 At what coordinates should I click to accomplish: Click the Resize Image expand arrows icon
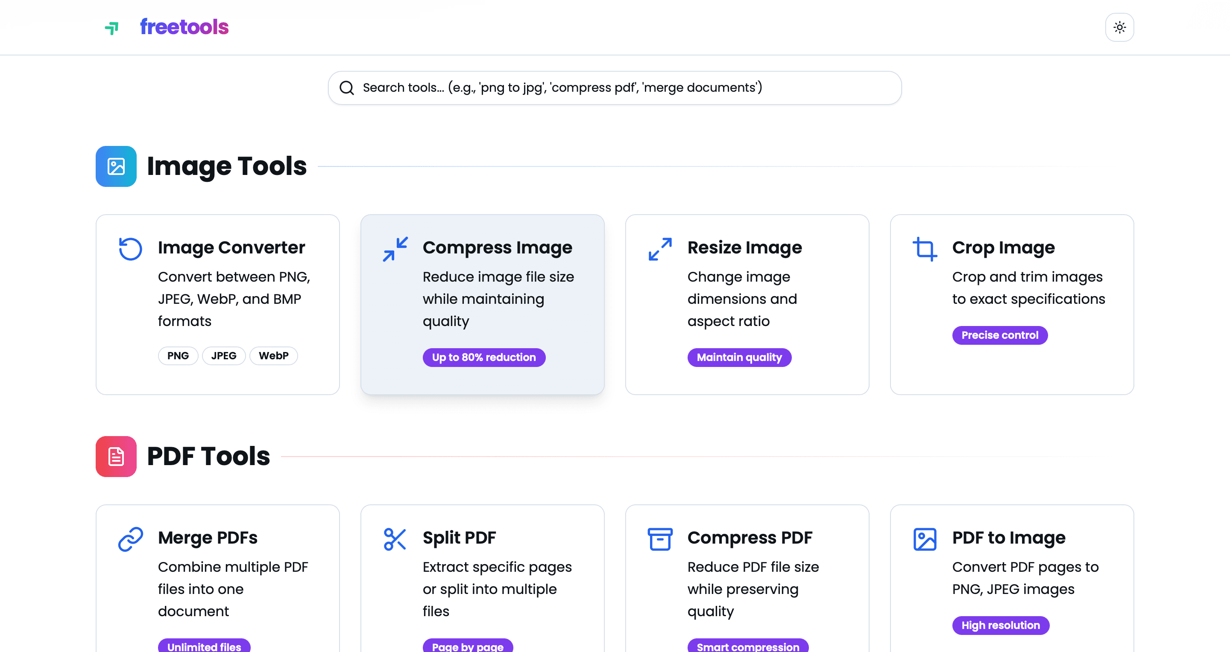(660, 249)
